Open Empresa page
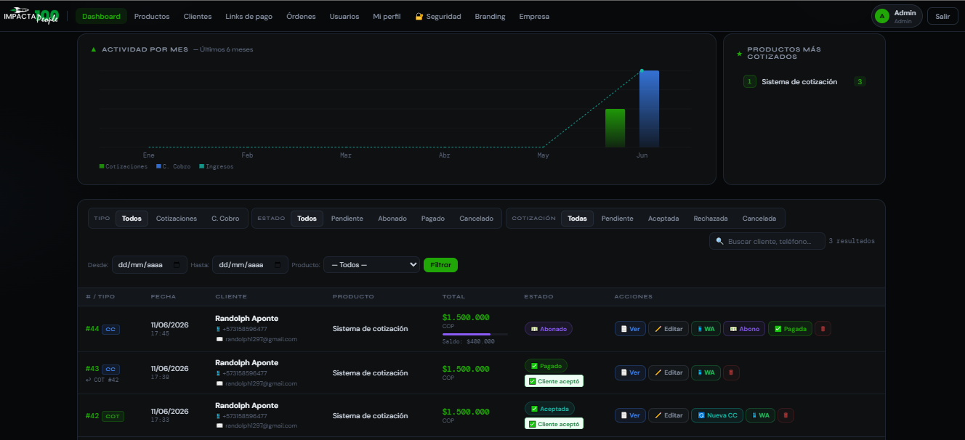The width and height of the screenshot is (965, 440). (x=534, y=16)
